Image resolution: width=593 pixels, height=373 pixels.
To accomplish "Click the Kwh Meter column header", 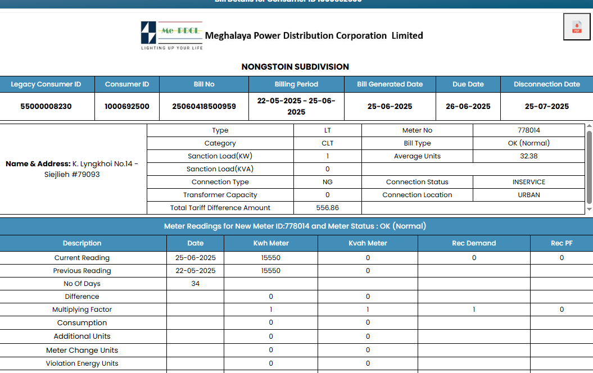I will (271, 243).
